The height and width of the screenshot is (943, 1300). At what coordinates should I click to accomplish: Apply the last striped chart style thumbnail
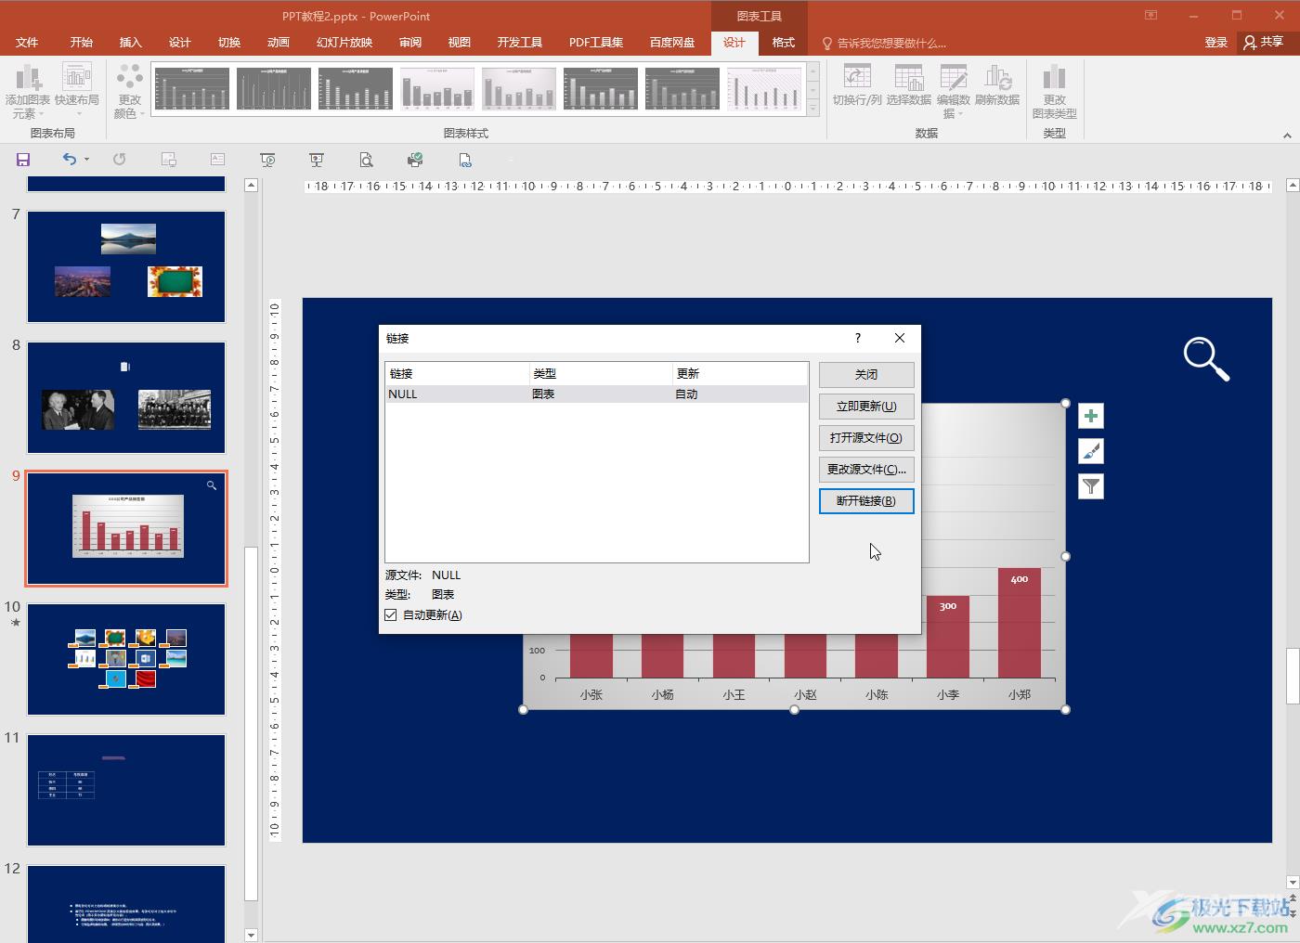(764, 89)
